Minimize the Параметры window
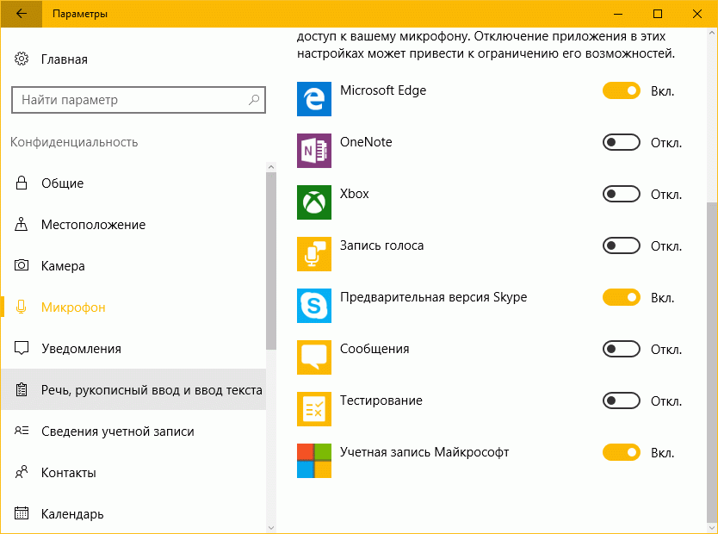 [618, 14]
